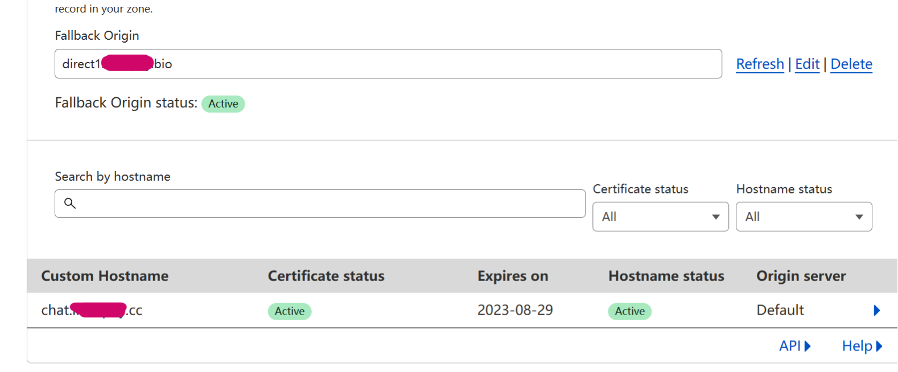898x372 pixels.
Task: Open the Certificate status filter dropdown
Action: [x=660, y=217]
